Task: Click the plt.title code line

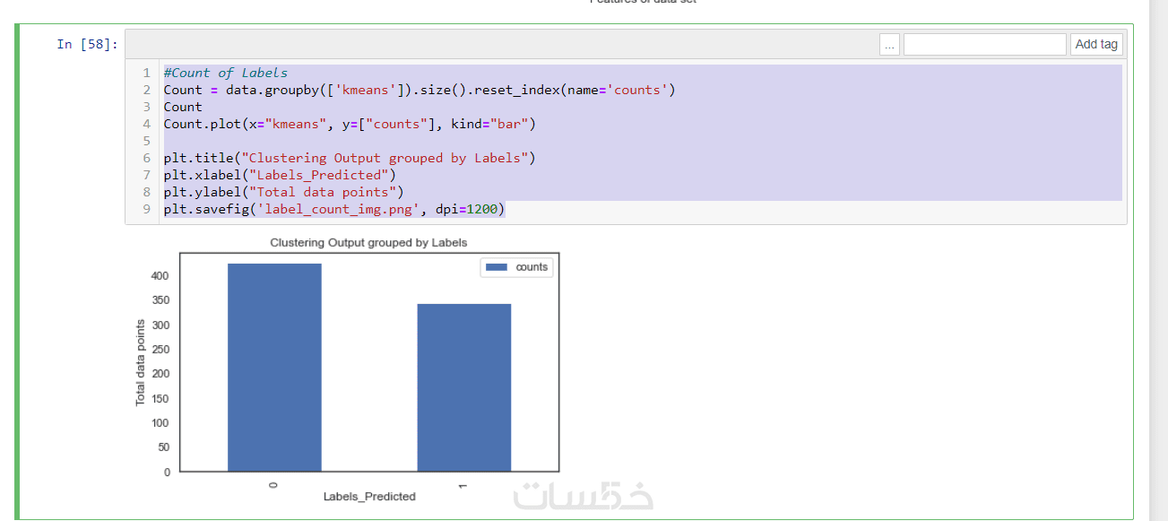Action: point(350,158)
